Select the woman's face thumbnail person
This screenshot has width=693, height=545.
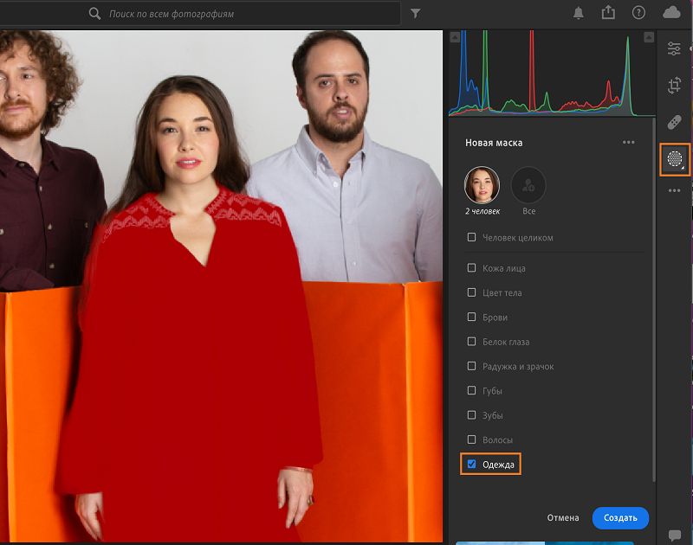482,184
